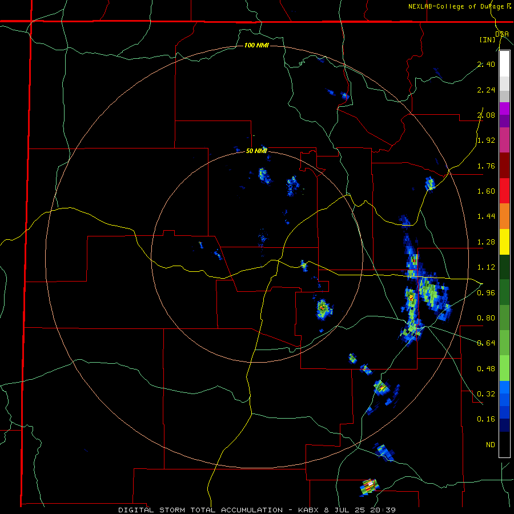The height and width of the screenshot is (514, 514).
Task: Click the 1.28 legend value
Action: tap(486, 242)
